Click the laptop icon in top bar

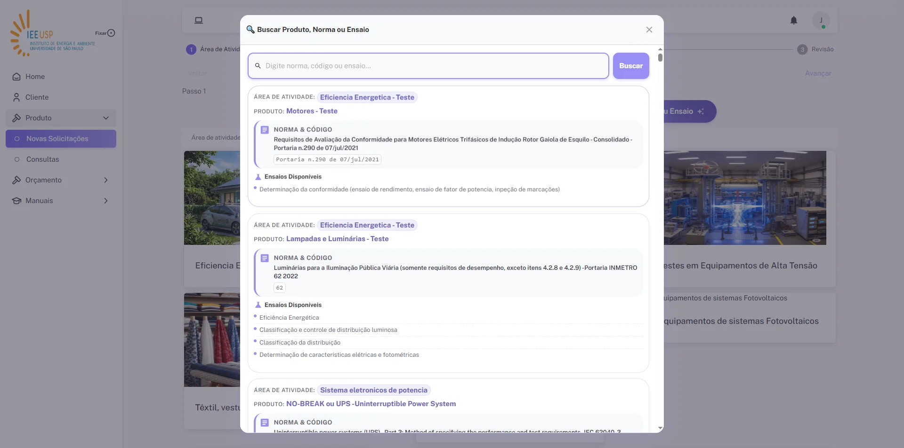199,20
